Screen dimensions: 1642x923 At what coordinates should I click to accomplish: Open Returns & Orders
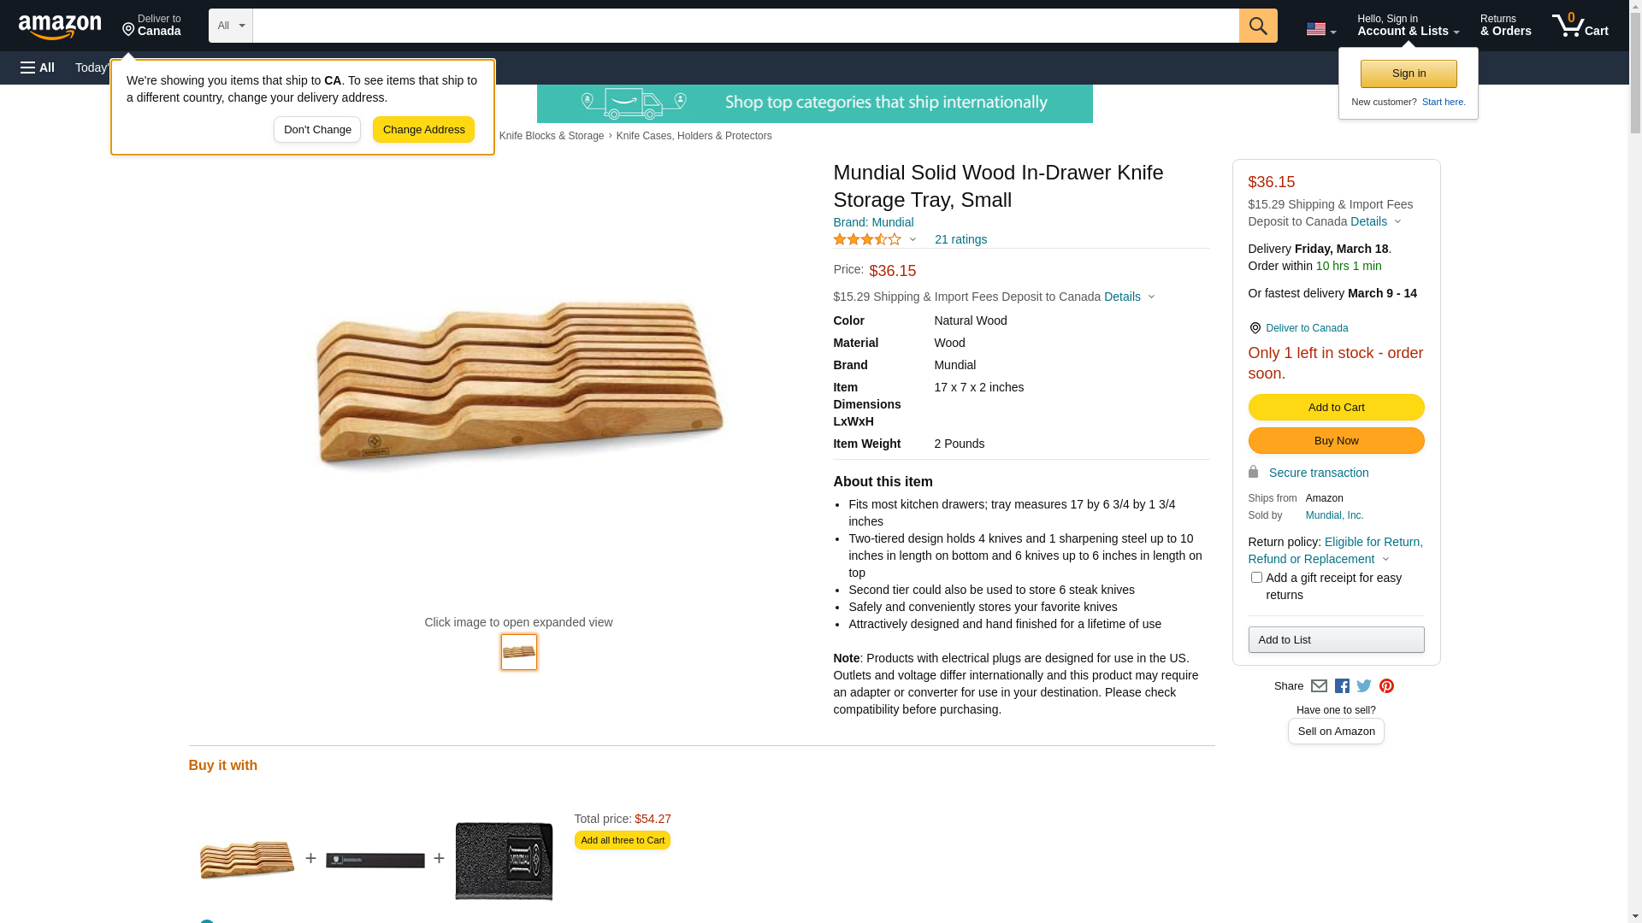1505,26
